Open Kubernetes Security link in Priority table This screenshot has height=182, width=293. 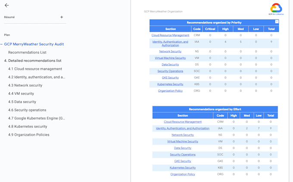[x=170, y=84]
